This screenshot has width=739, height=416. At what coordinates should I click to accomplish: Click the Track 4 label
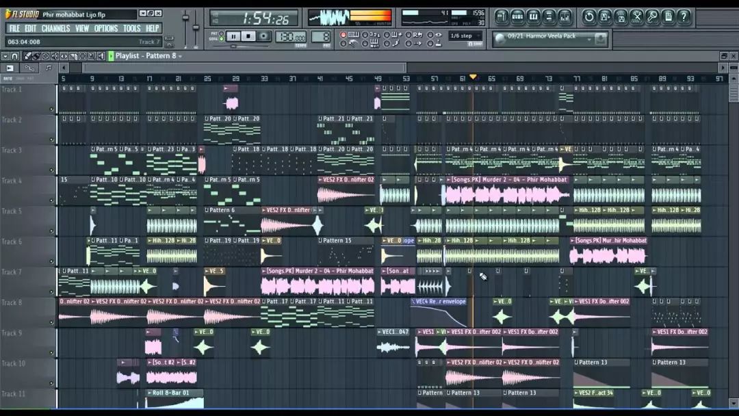coord(12,181)
